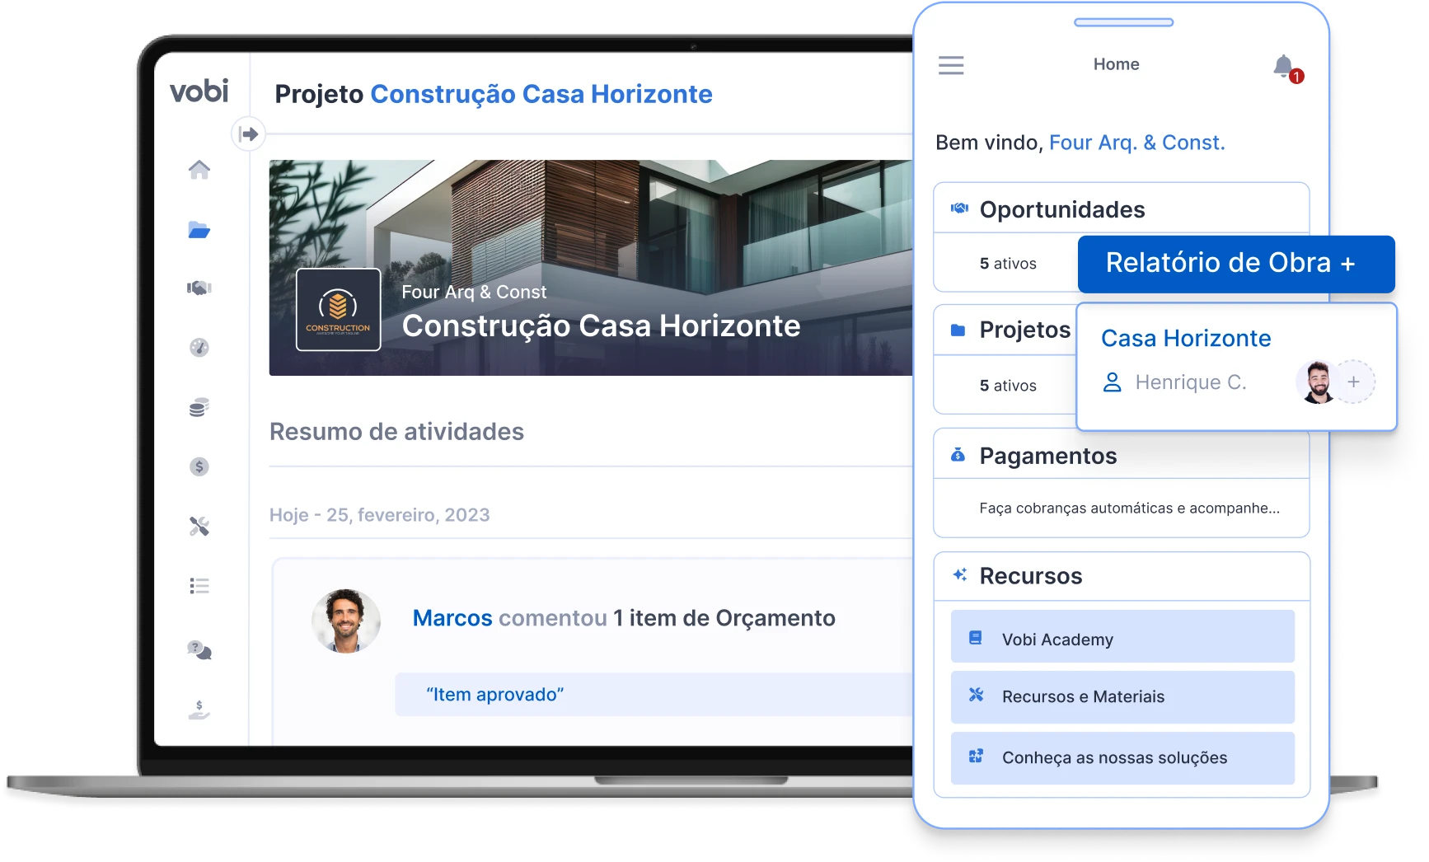The image size is (1429, 862).
Task: Open Recursos e Materiais resource
Action: [x=1122, y=697]
